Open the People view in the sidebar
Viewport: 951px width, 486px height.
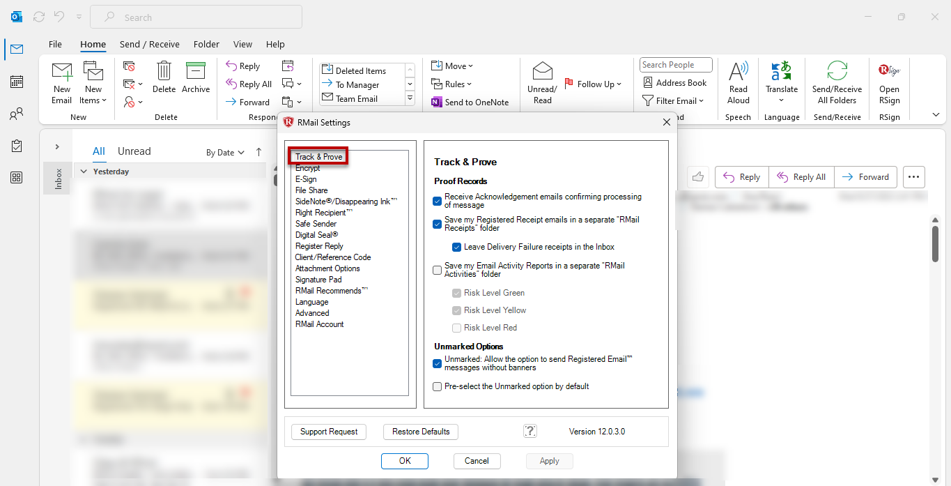pos(16,114)
